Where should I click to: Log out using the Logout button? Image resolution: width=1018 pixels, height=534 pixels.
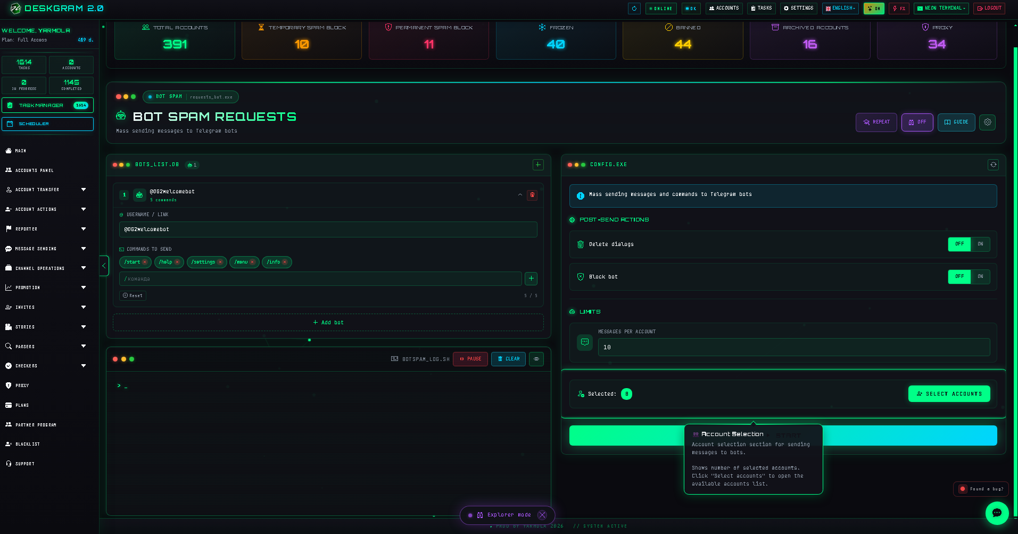[x=989, y=9]
